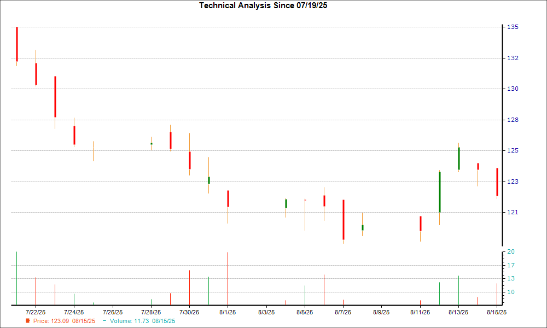Click the 130 price axis label
This screenshot has width=547, height=328.
coord(513,89)
